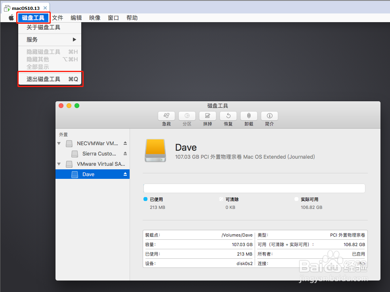The image size is (390, 292).
Task: Click the Dave volume icon in sidebar
Action: (75, 174)
